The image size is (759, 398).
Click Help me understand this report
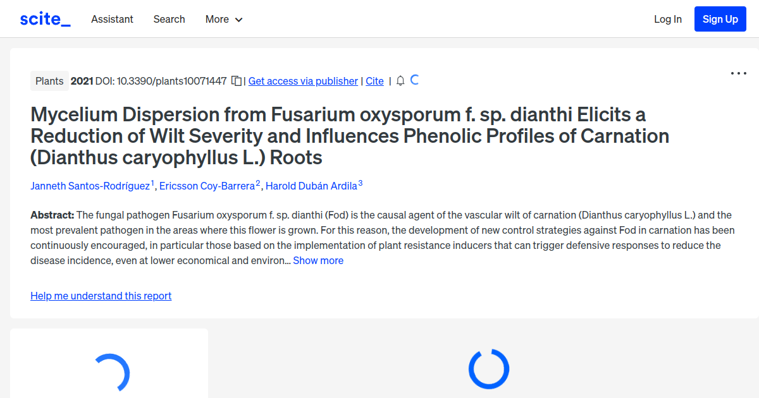(x=101, y=296)
